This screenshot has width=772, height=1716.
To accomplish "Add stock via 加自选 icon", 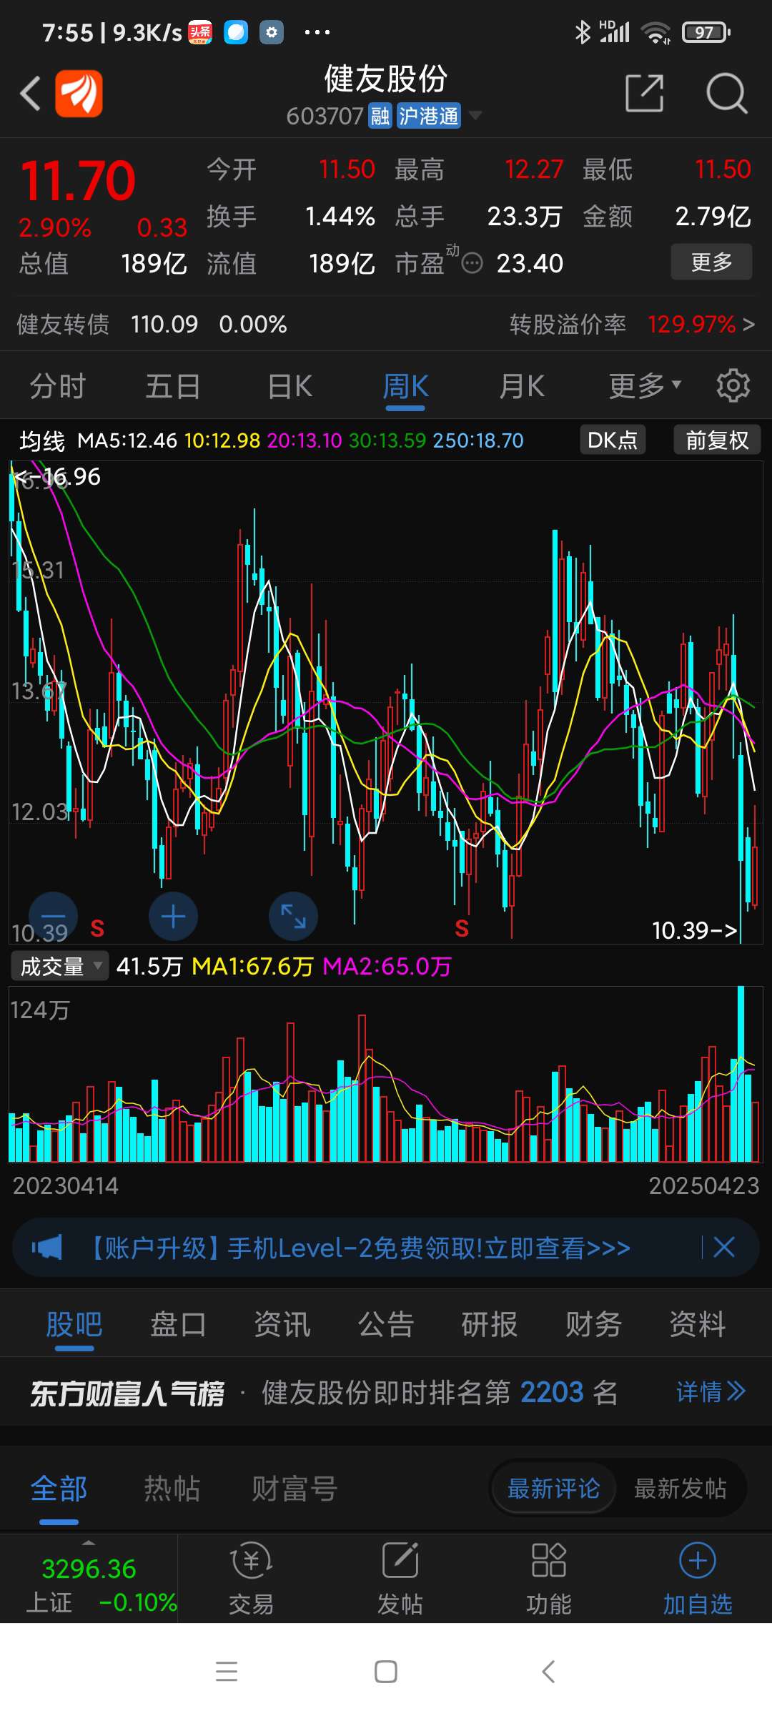I will (698, 1579).
